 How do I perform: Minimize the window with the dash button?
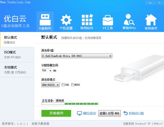click(x=150, y=3)
